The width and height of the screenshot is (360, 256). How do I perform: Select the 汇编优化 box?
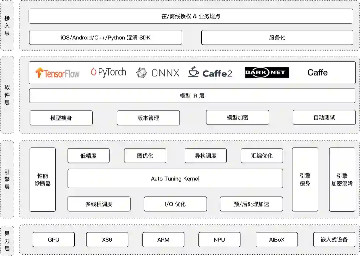point(262,156)
